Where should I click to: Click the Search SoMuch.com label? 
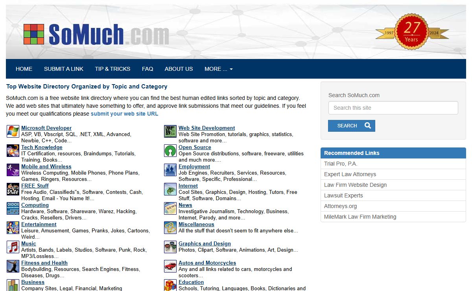coord(354,95)
